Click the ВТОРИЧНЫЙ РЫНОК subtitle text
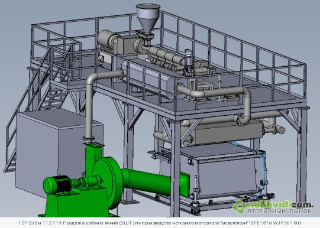Image resolution: width=320 pixels, height=228 pixels. tap(280, 211)
